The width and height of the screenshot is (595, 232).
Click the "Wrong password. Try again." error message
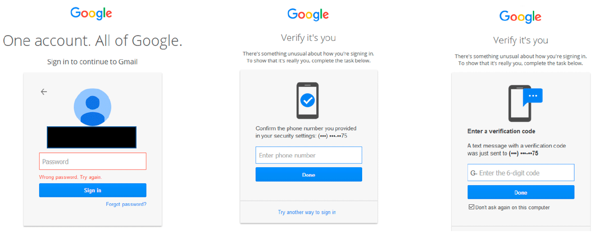tap(71, 177)
